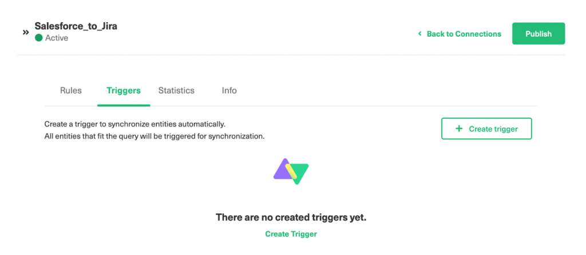Publish the Salesforce_to_Jira connection
Screen dimensions: 586x255
point(538,34)
